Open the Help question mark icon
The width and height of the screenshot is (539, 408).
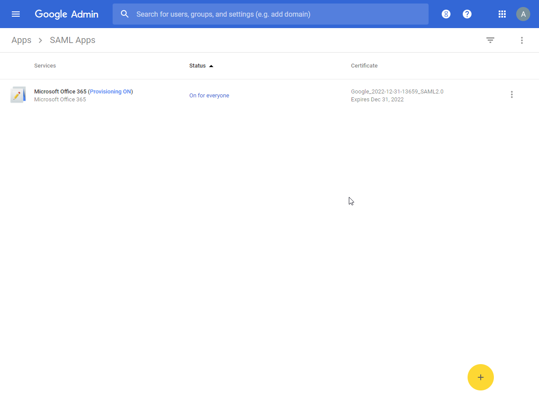(467, 14)
